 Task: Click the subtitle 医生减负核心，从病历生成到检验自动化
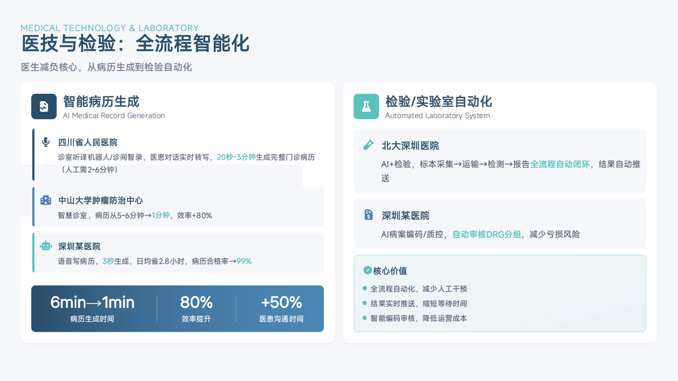[x=106, y=67]
